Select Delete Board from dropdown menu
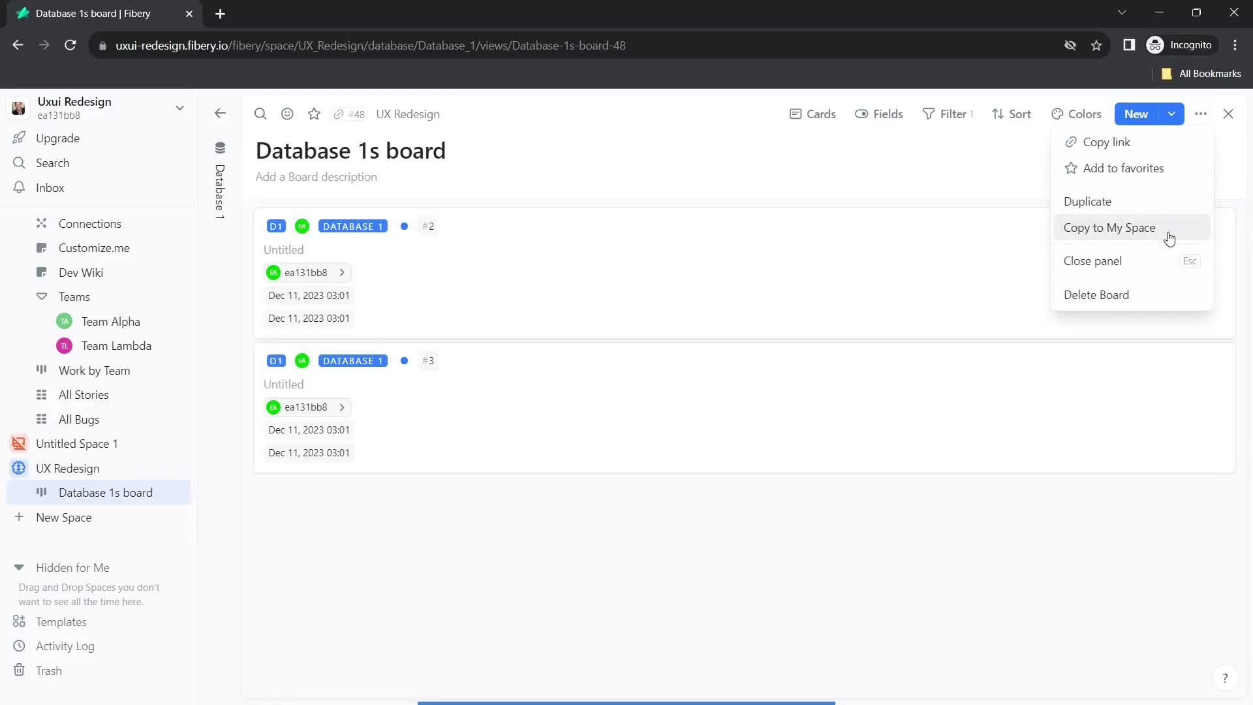This screenshot has width=1253, height=705. [1096, 294]
